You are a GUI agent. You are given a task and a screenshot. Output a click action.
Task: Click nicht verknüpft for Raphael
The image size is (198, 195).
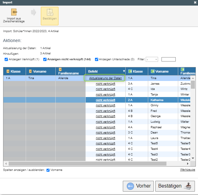tap(105, 127)
